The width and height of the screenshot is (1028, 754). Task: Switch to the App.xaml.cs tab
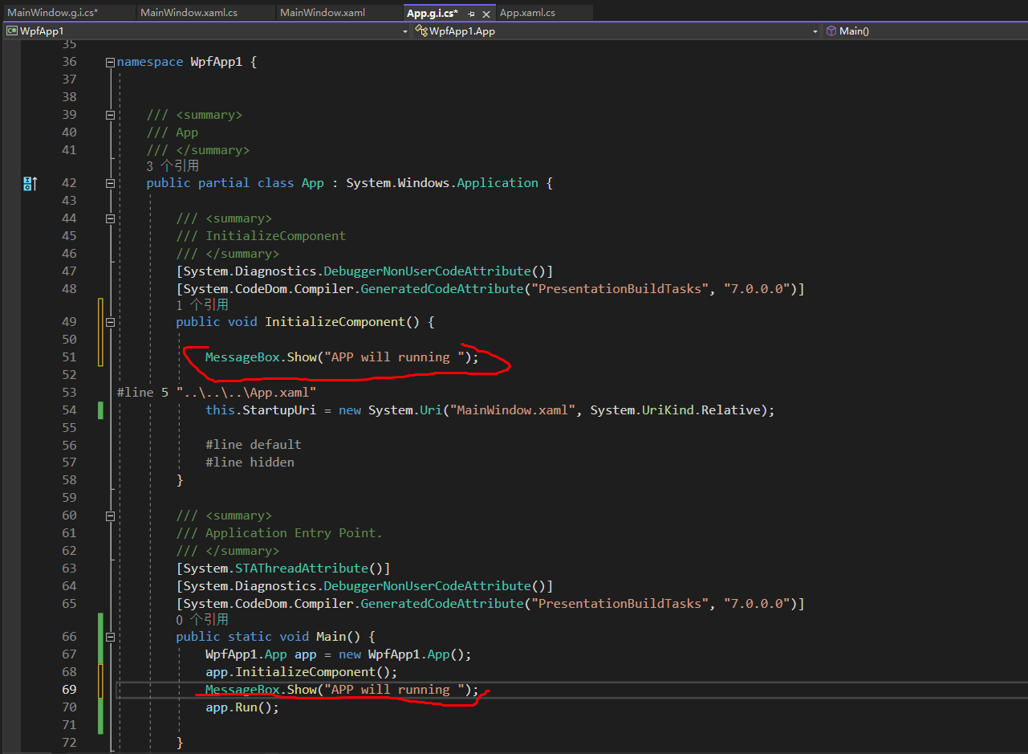coord(527,13)
